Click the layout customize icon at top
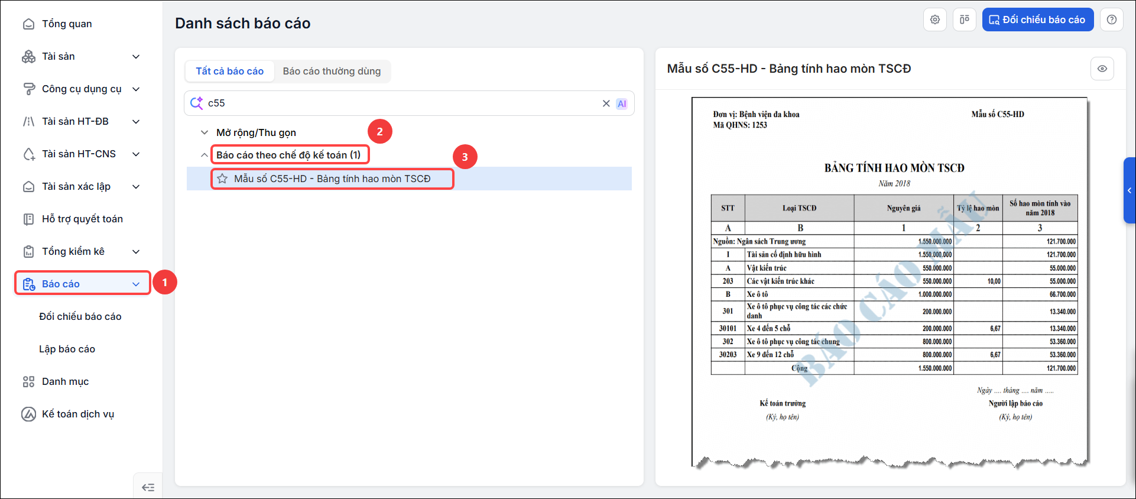Screen dimensions: 1136x499 [x=965, y=20]
